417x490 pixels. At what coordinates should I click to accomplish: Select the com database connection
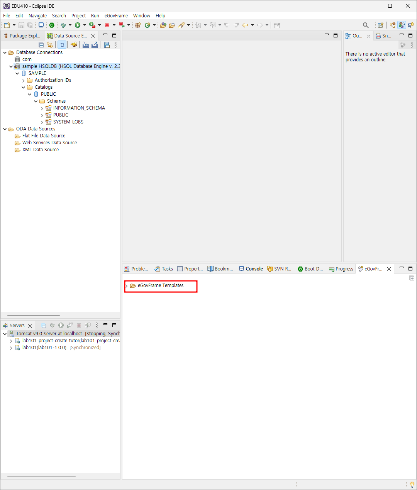point(23,59)
